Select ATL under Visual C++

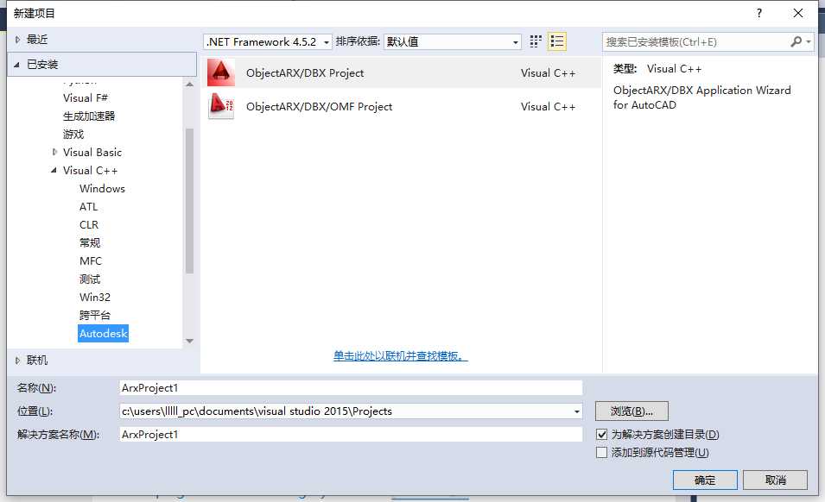(88, 207)
